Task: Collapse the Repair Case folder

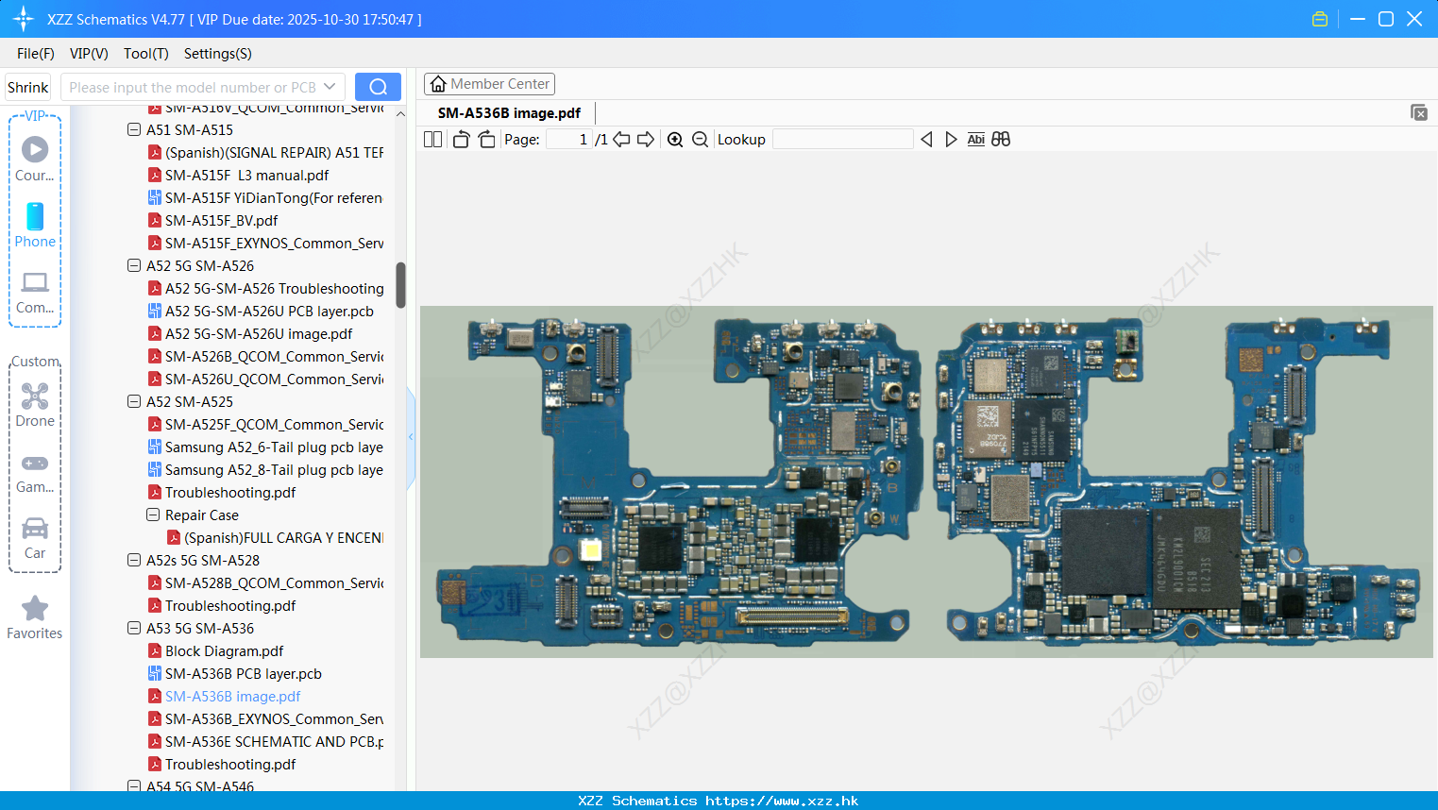Action: point(153,515)
